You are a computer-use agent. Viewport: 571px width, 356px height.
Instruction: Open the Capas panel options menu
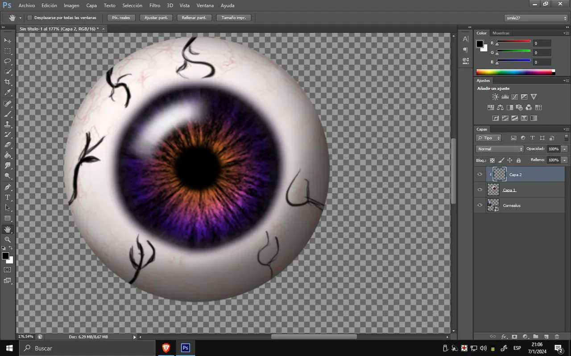point(566,129)
